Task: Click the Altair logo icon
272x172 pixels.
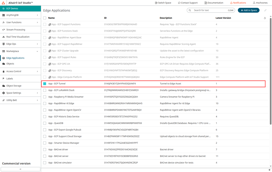Action: click(3, 3)
